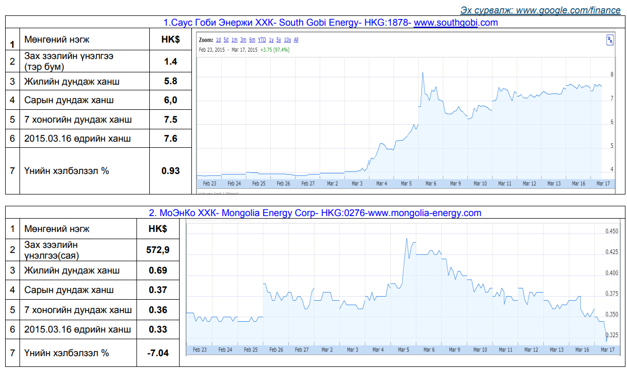Click the Mar 17, 2015 end date field
Image resolution: width=627 pixels, height=370 pixels.
(245, 50)
